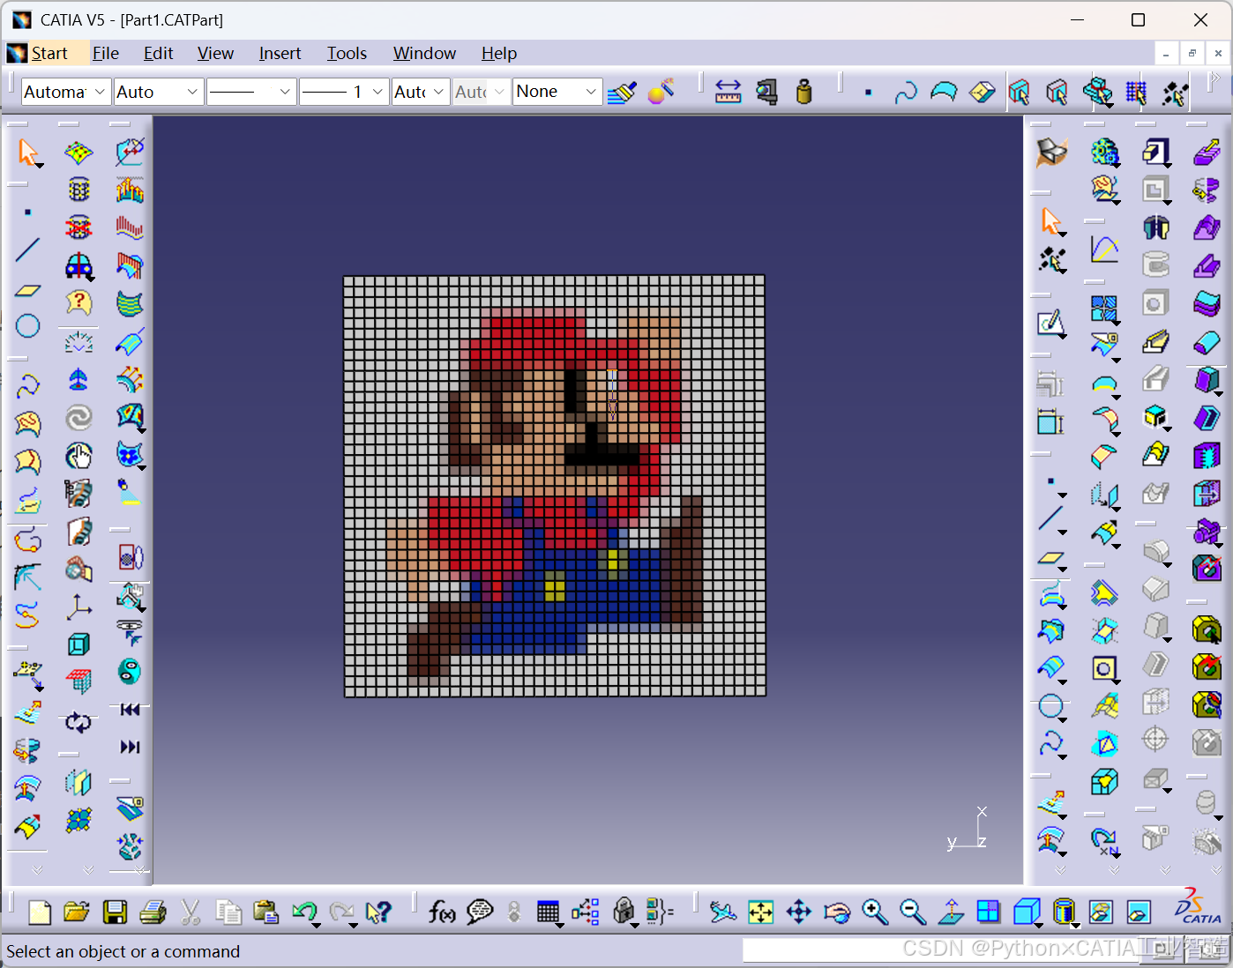The height and width of the screenshot is (968, 1233).
Task: Click the Select arrow tool in left toolbar
Action: (x=28, y=153)
